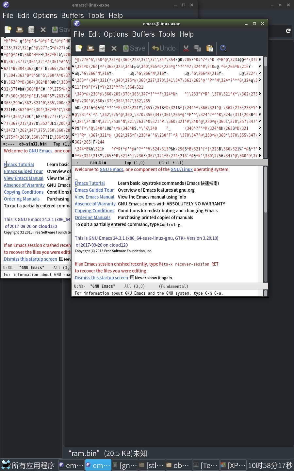This screenshot has height=471, width=294.
Task: Click reload icon in background window at right
Action: [288, 31]
